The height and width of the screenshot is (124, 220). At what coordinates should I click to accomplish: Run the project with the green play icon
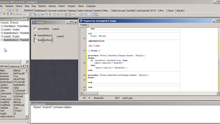click(x=4, y=14)
